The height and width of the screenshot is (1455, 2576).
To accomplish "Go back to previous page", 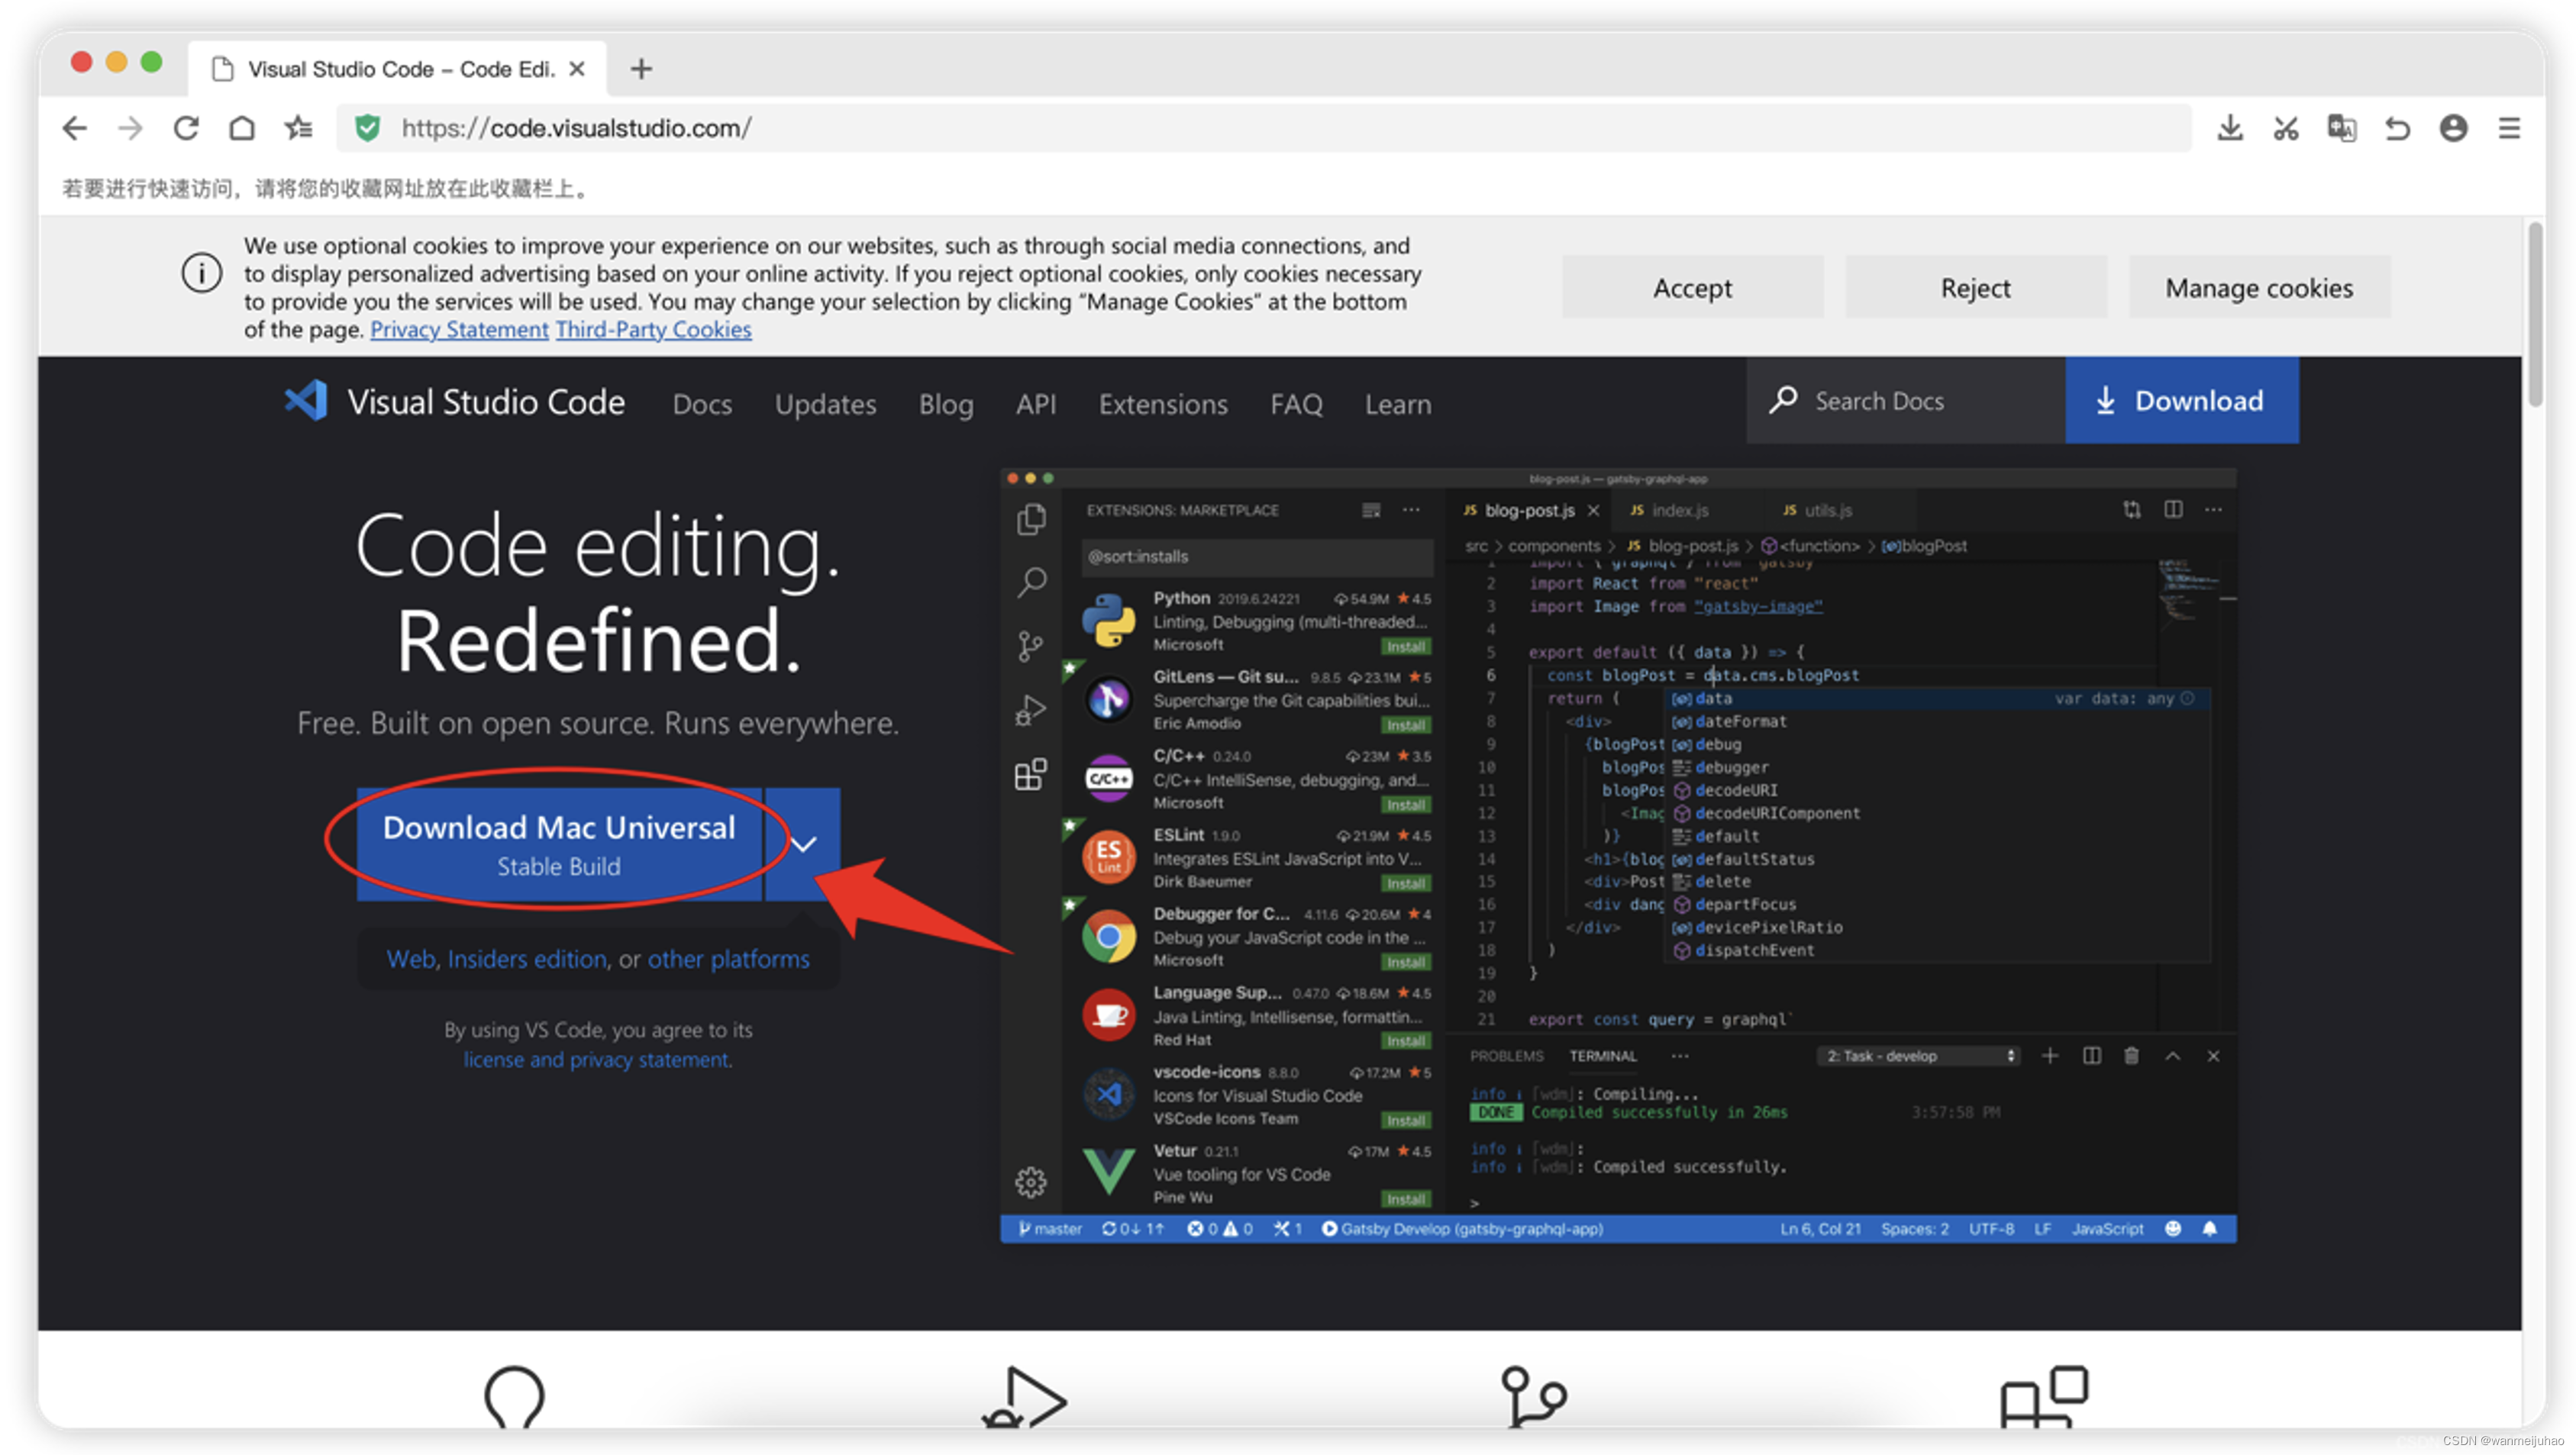I will [x=74, y=128].
